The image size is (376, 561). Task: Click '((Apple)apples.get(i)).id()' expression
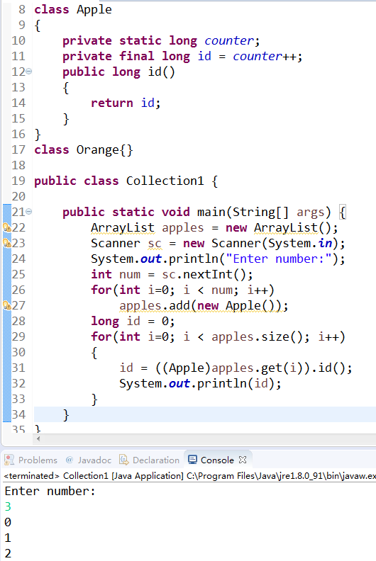pyautogui.click(x=250, y=368)
